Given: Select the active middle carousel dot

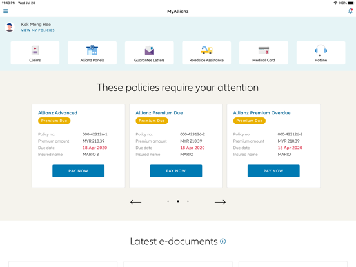Looking at the screenshot, I should [178, 201].
